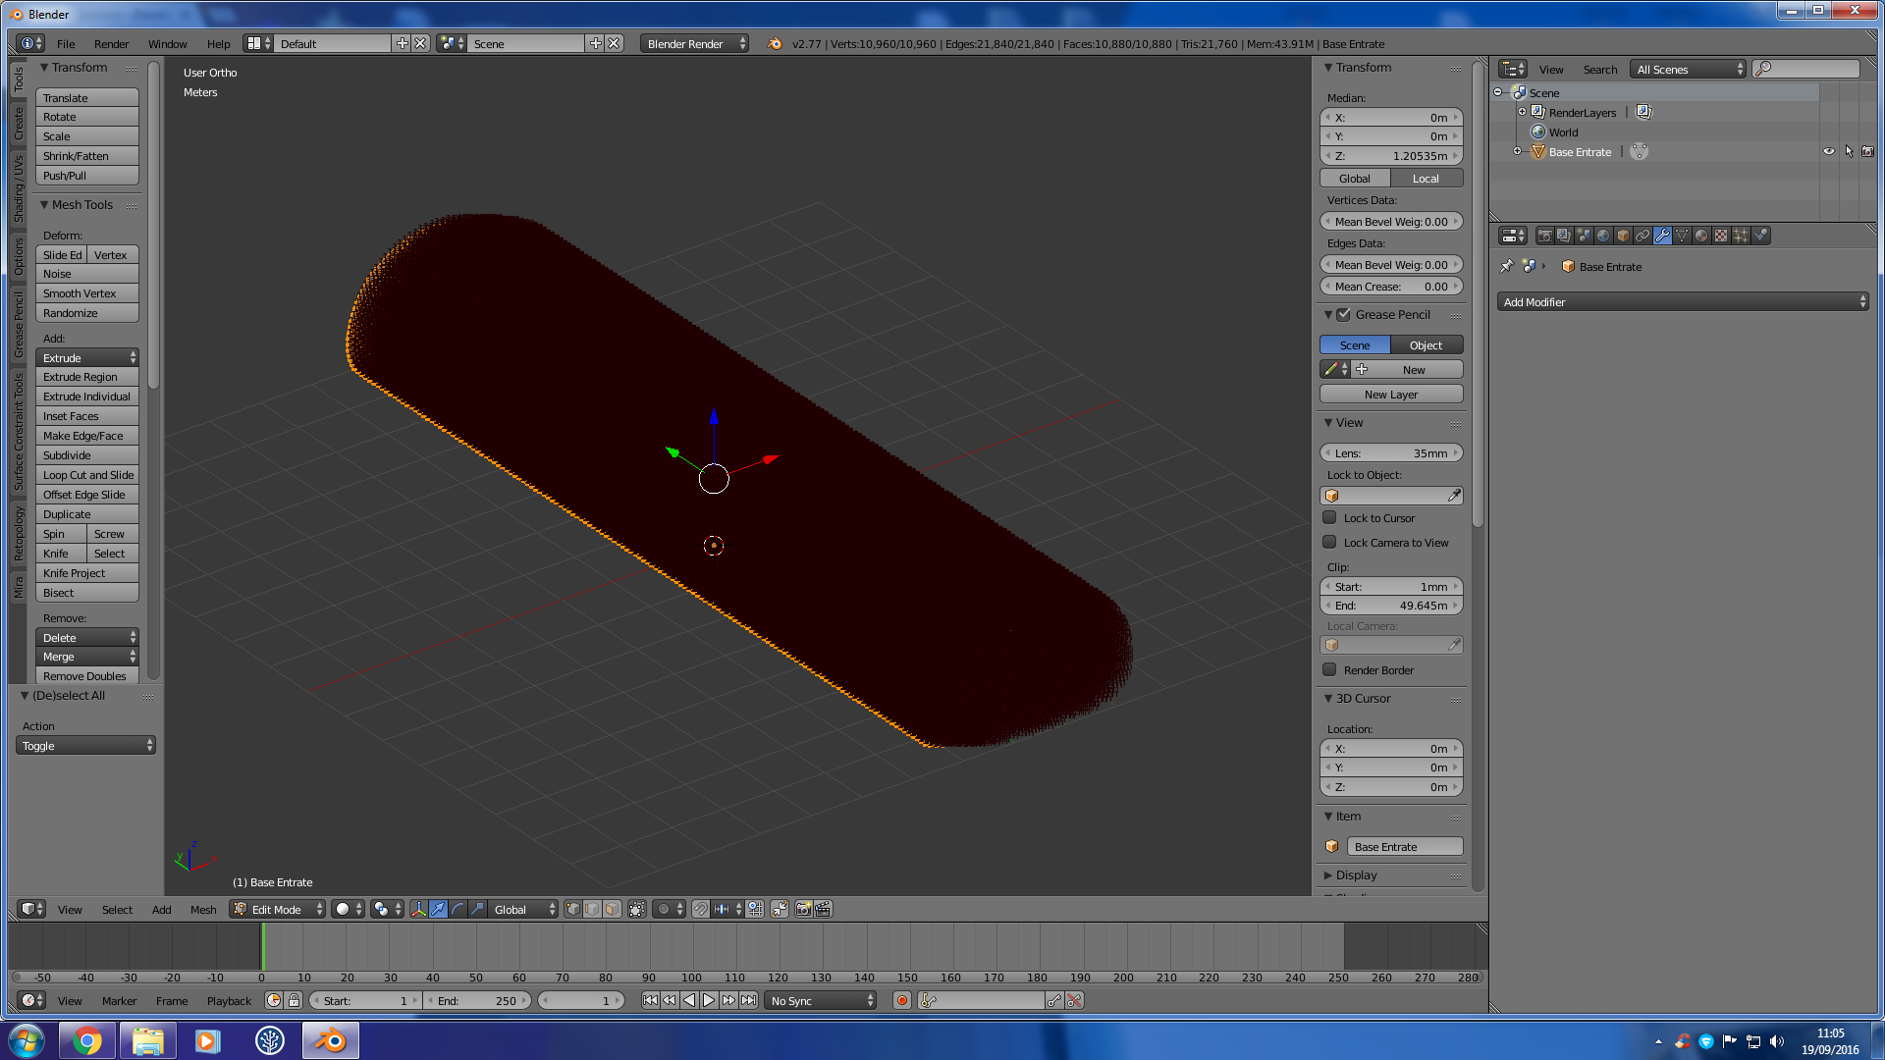Click the OpenGL render animation clapper icon
Screen dimensions: 1885x1060
coord(823,909)
